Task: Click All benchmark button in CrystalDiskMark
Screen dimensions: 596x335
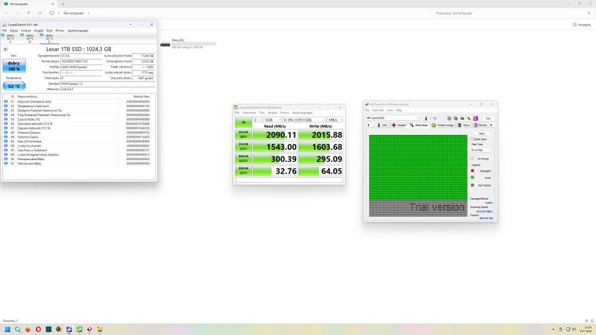Action: [243, 122]
